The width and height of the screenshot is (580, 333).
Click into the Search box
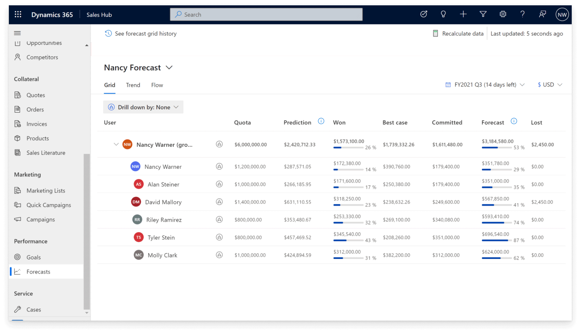(x=266, y=14)
